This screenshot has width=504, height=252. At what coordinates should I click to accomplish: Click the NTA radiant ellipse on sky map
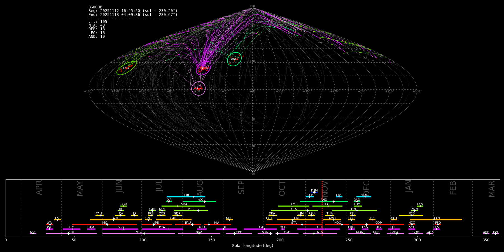[x=204, y=68]
